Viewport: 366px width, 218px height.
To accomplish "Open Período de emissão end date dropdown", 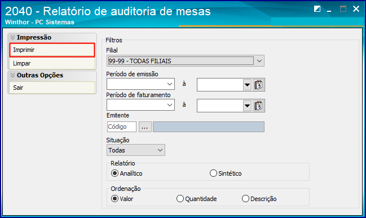I will coord(247,85).
